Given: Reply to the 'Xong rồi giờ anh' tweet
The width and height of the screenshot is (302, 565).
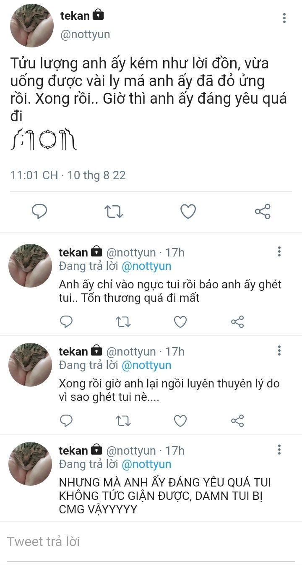Looking at the screenshot, I should (66, 421).
